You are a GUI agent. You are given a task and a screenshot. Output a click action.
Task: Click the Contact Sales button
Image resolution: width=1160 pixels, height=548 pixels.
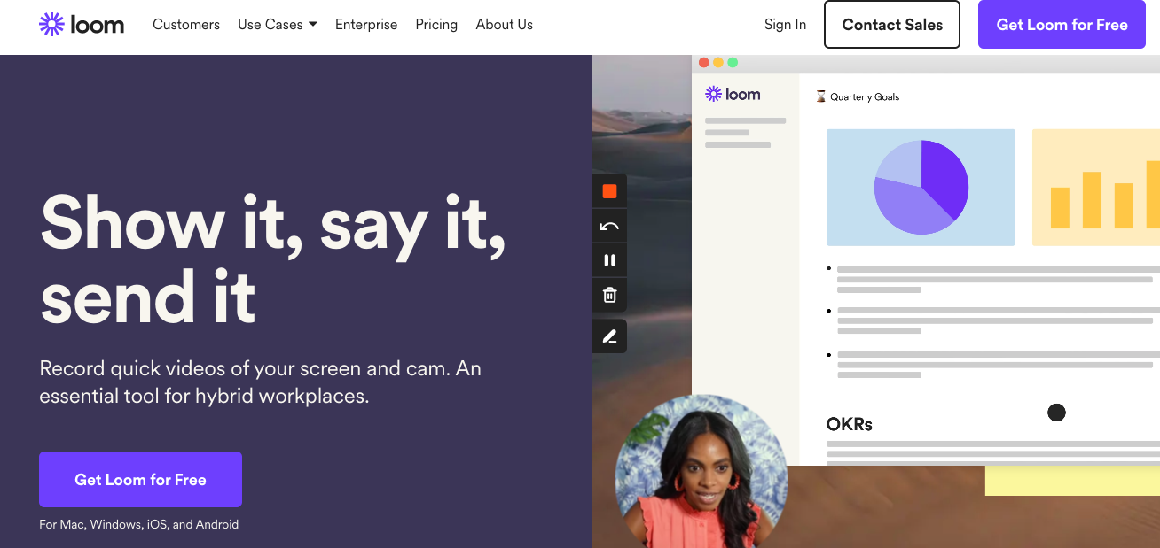pyautogui.click(x=892, y=24)
